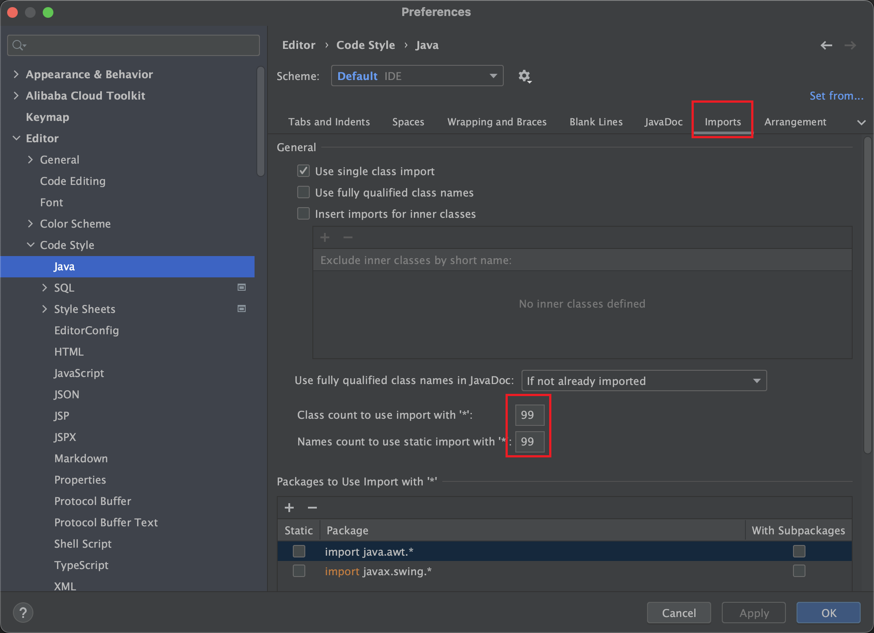Click minus icon to remove package

tap(312, 508)
